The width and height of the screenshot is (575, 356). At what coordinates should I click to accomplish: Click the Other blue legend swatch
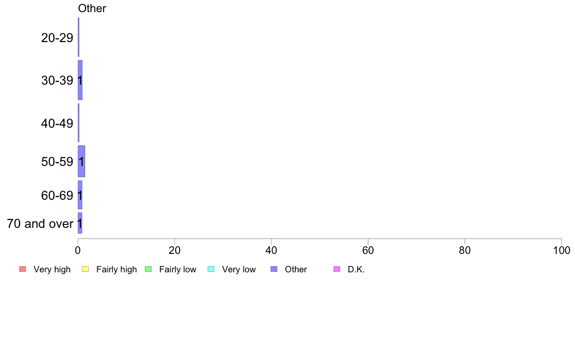pos(274,269)
